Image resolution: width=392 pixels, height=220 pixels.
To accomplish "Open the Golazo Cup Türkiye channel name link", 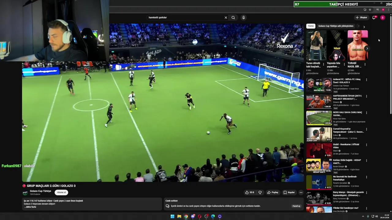I will [x=40, y=191].
